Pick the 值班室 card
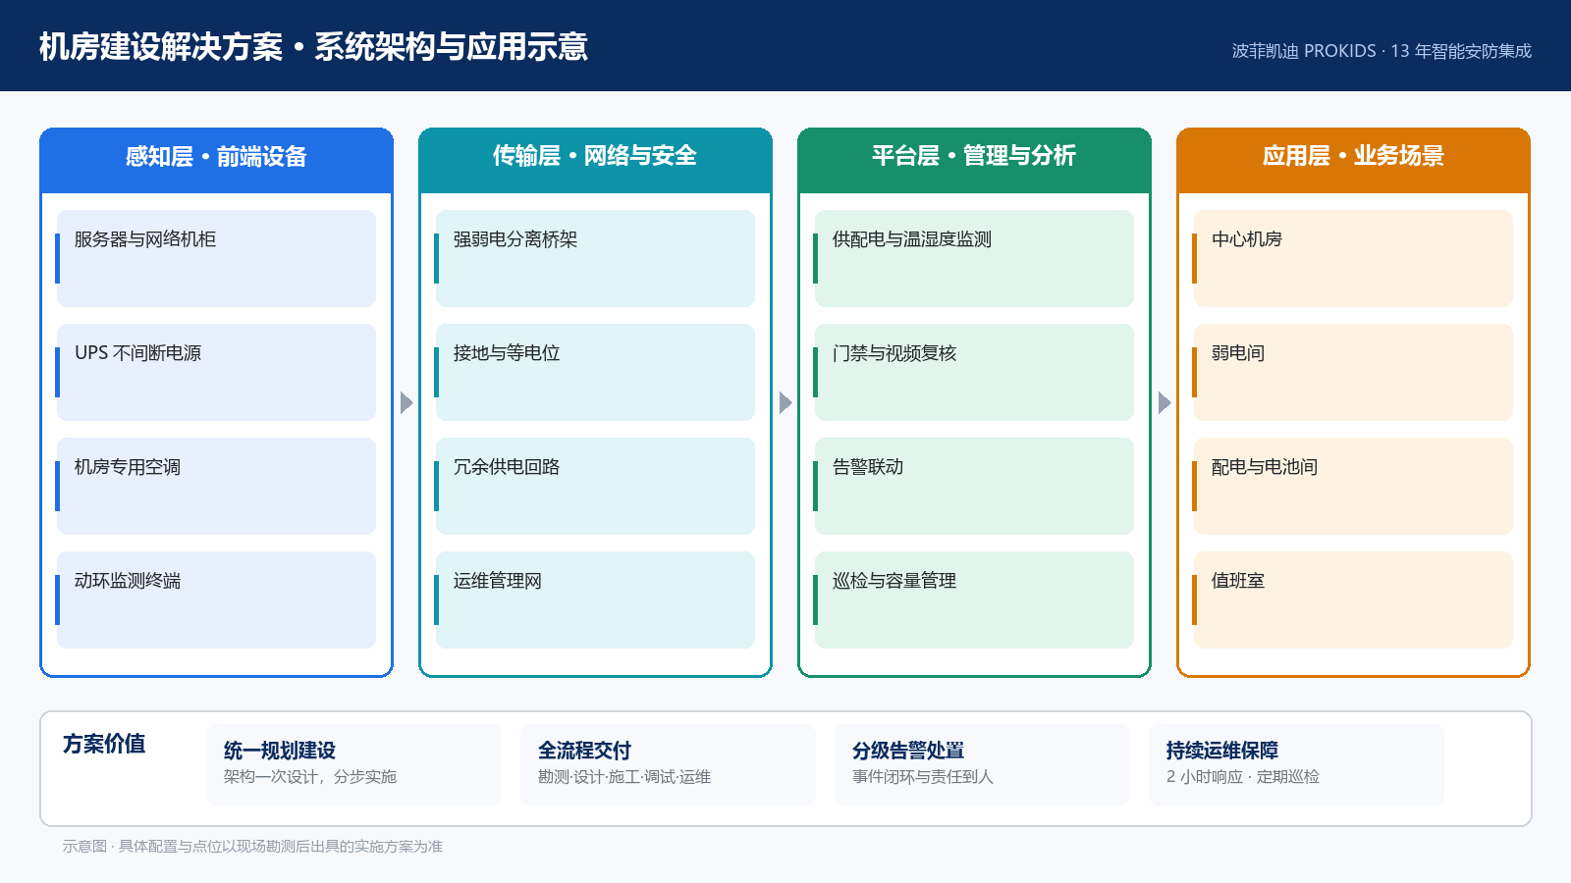The width and height of the screenshot is (1571, 883). point(1353,599)
